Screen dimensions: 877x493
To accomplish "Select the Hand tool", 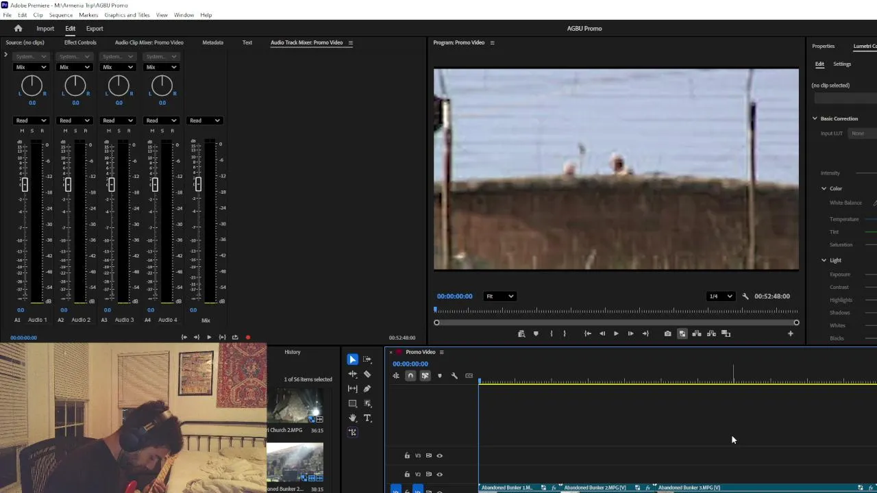I will tap(352, 418).
